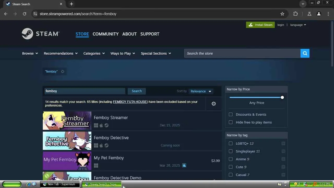Open search preferences via the gear icon
Screen dimensions: 334x188
tap(214, 104)
